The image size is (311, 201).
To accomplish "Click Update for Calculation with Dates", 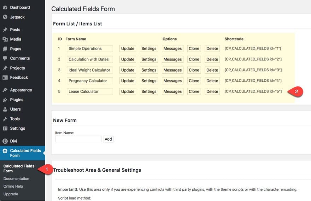I will pyautogui.click(x=128, y=59).
